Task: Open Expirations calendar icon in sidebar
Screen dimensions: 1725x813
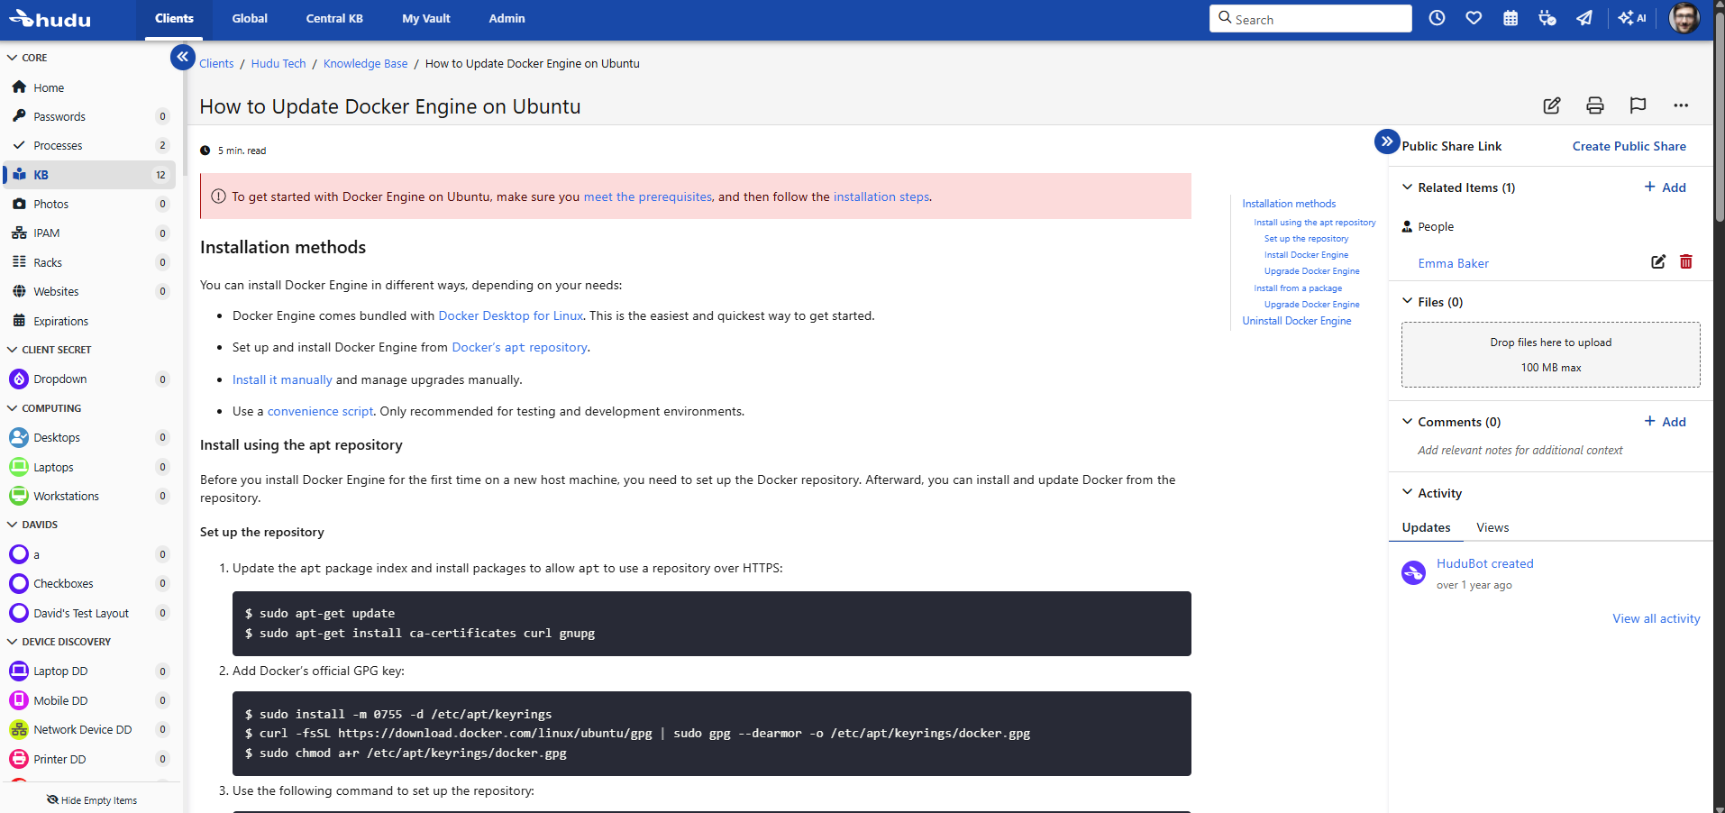Action: click(x=19, y=321)
